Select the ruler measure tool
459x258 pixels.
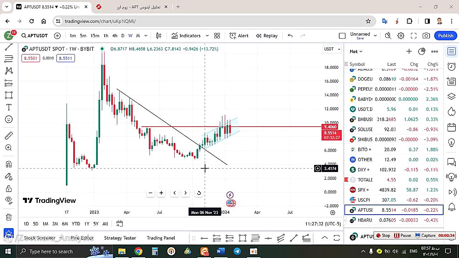9,135
